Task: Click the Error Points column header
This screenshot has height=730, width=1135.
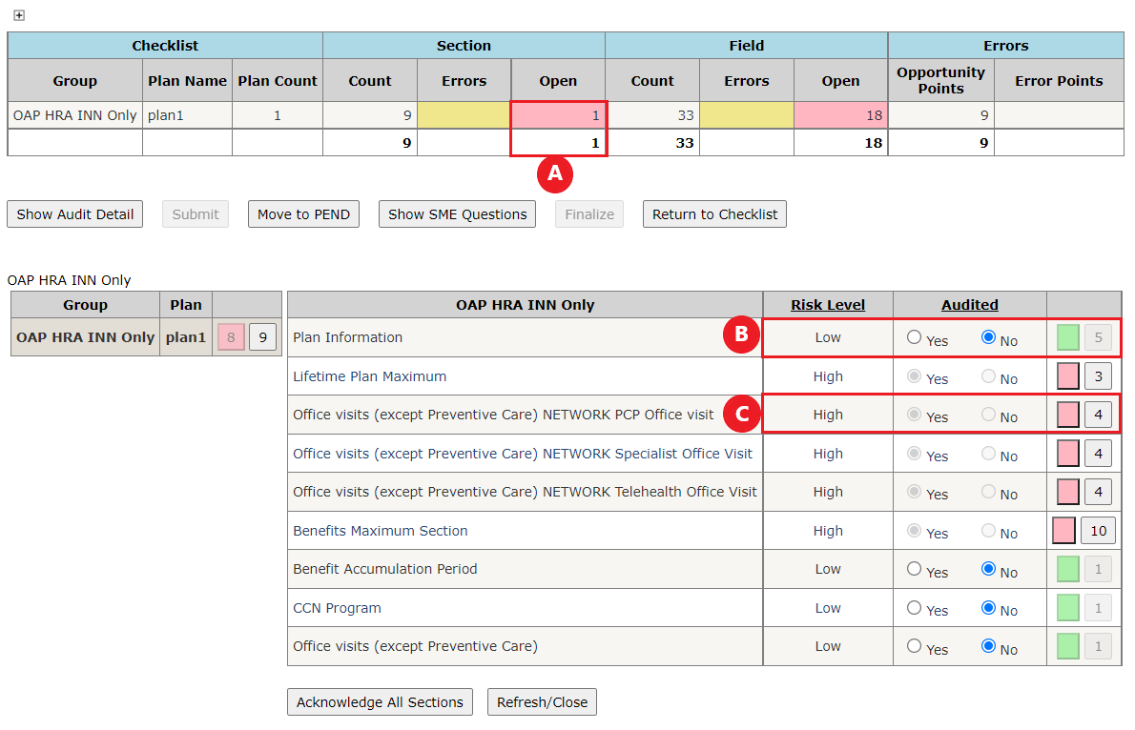Action: pyautogui.click(x=1059, y=80)
